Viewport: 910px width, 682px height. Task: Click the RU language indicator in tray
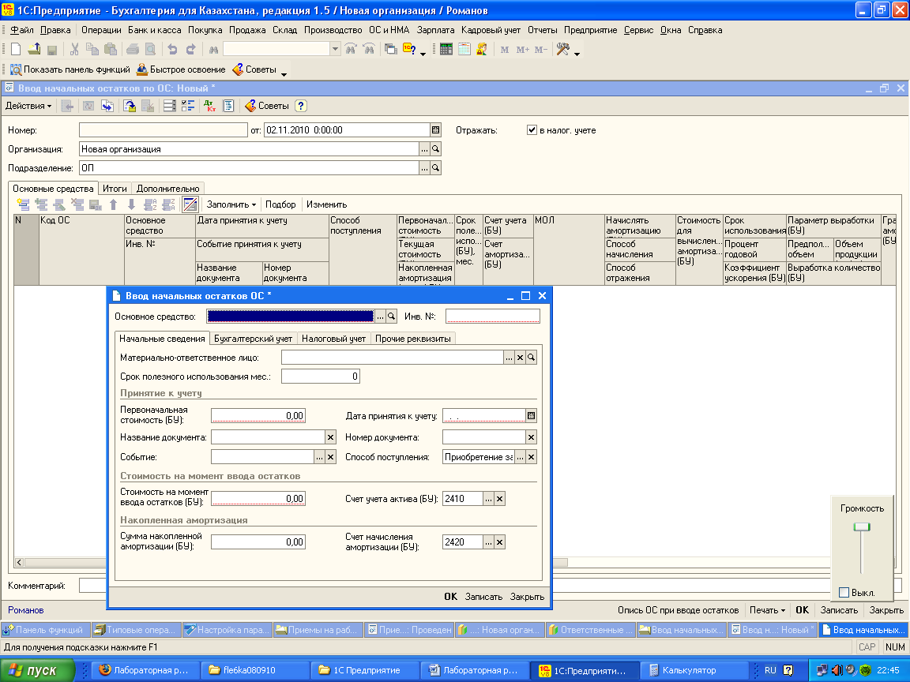(x=770, y=670)
